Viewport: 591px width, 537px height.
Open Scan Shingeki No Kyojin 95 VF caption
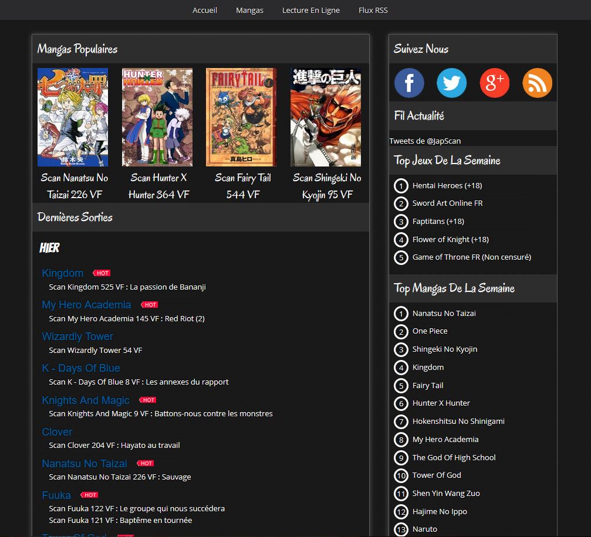click(x=327, y=186)
